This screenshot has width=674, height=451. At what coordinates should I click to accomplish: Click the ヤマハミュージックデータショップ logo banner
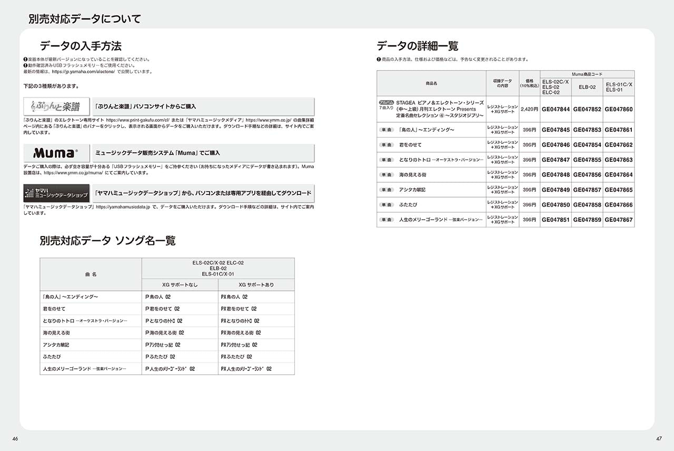(x=56, y=193)
